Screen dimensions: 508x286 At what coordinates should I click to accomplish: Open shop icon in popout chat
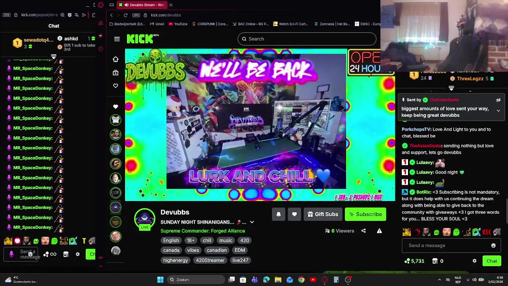click(x=66, y=254)
